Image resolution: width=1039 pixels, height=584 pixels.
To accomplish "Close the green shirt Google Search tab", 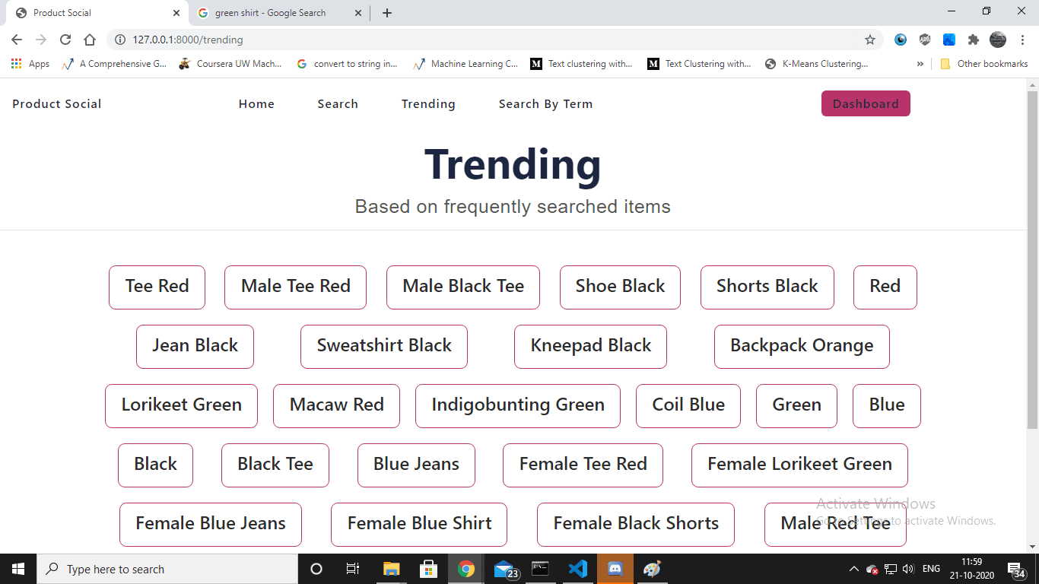I will tap(358, 13).
